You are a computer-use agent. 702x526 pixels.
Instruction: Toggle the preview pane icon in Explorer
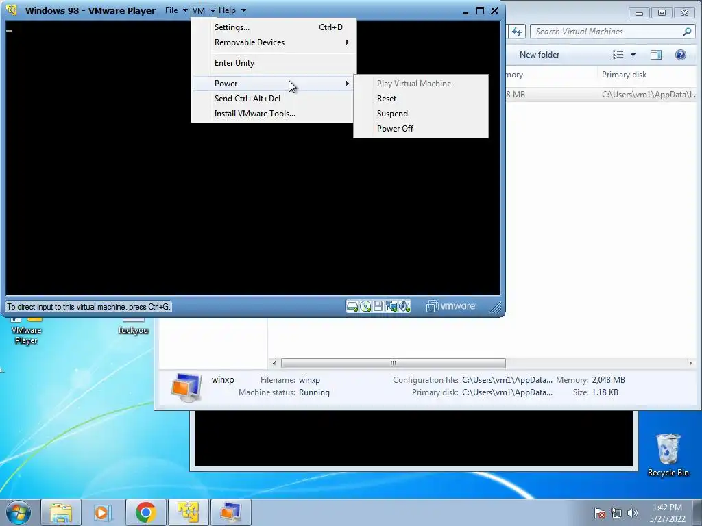click(656, 55)
